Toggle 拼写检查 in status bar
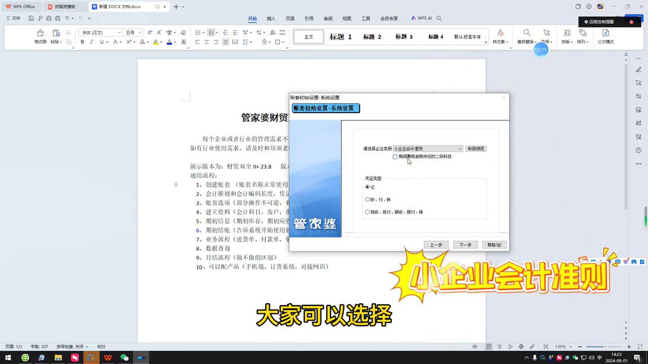 click(72, 347)
